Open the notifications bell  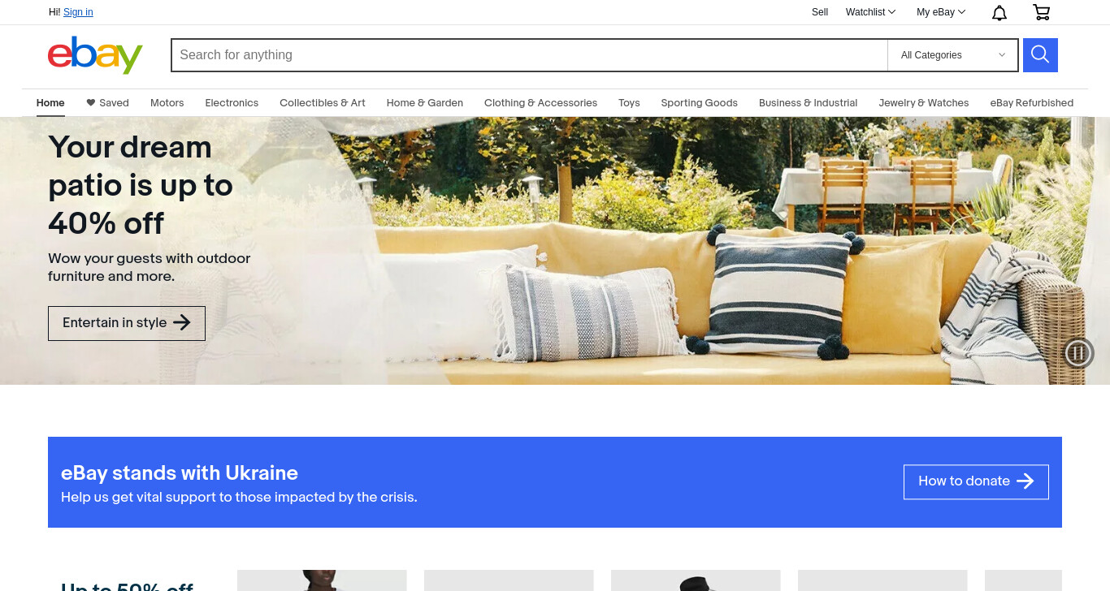(999, 12)
